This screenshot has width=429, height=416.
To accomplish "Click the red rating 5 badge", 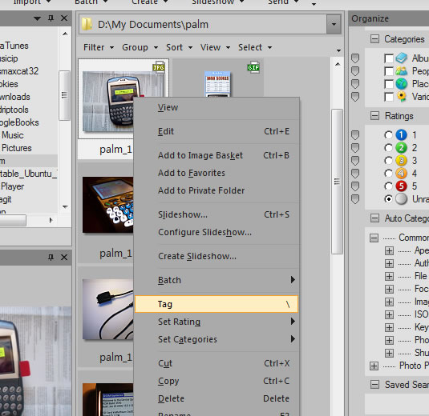I will click(x=402, y=186).
